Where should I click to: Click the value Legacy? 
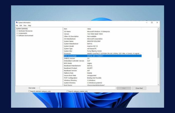[89, 63]
